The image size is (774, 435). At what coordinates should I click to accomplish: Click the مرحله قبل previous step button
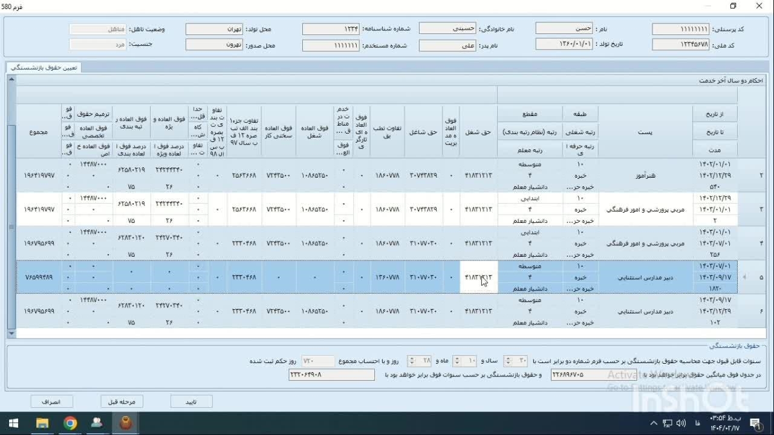[122, 401]
